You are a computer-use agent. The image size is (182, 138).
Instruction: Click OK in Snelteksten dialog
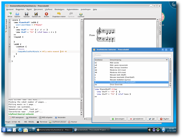(152, 119)
